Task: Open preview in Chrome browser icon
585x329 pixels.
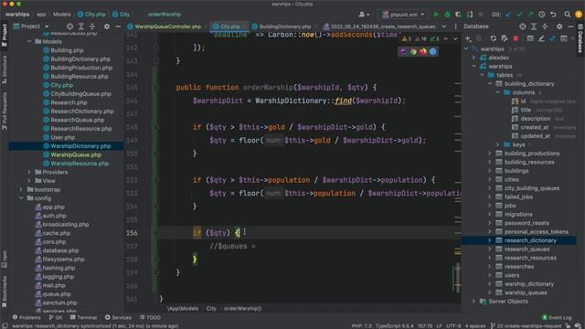Action: coord(413,52)
